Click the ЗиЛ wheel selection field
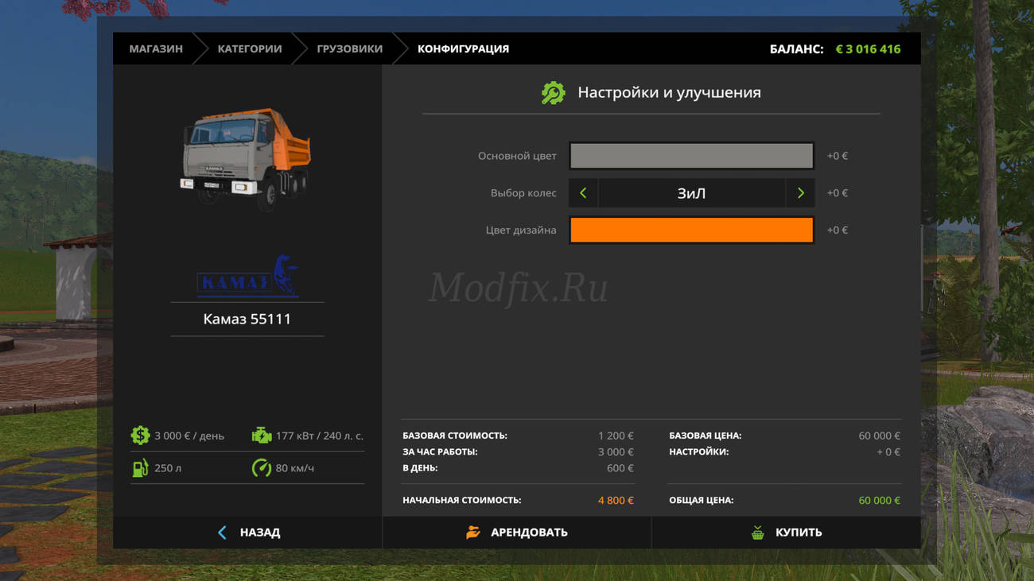The image size is (1034, 581). point(691,193)
